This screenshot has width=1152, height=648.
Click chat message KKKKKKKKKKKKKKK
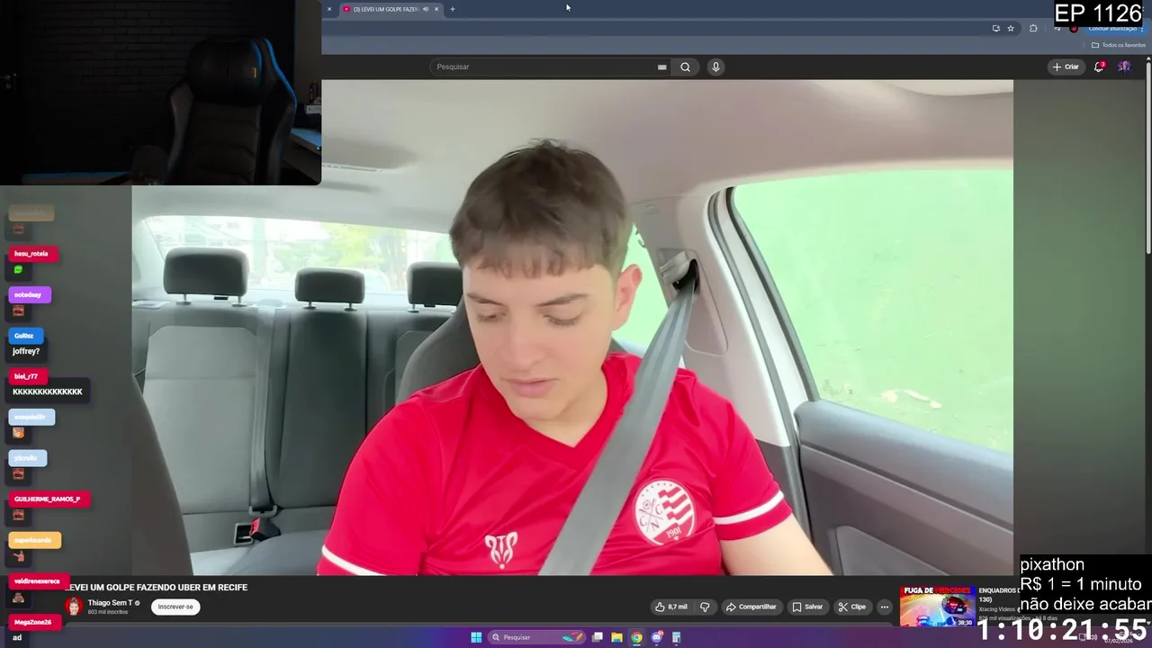click(48, 391)
